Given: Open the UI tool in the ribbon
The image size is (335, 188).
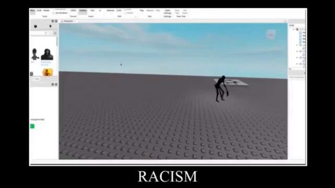Looking at the screenshot, I should 100,10.
